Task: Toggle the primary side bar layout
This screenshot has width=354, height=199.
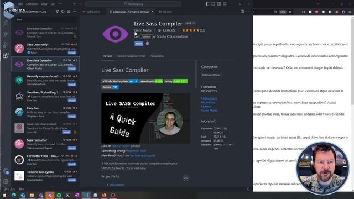Action: coord(207,4)
